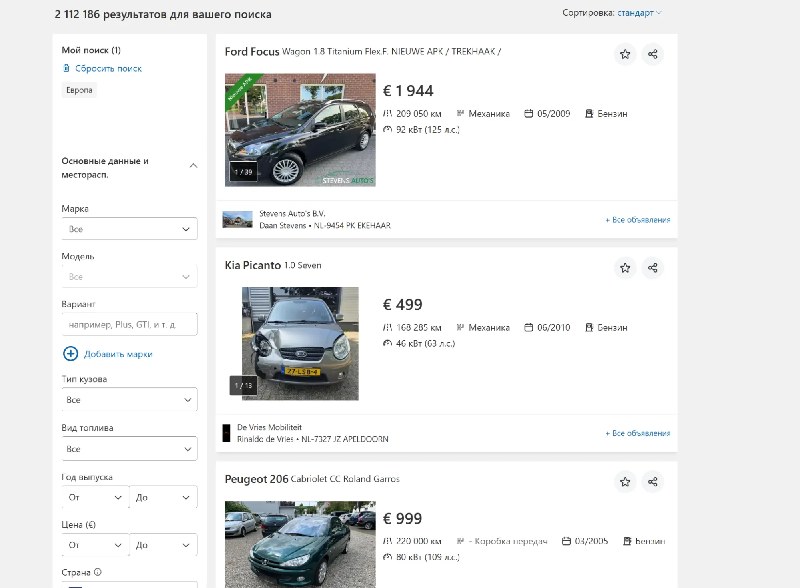
Task: Click gearbox icon next to Ford's Механика
Action: (460, 114)
